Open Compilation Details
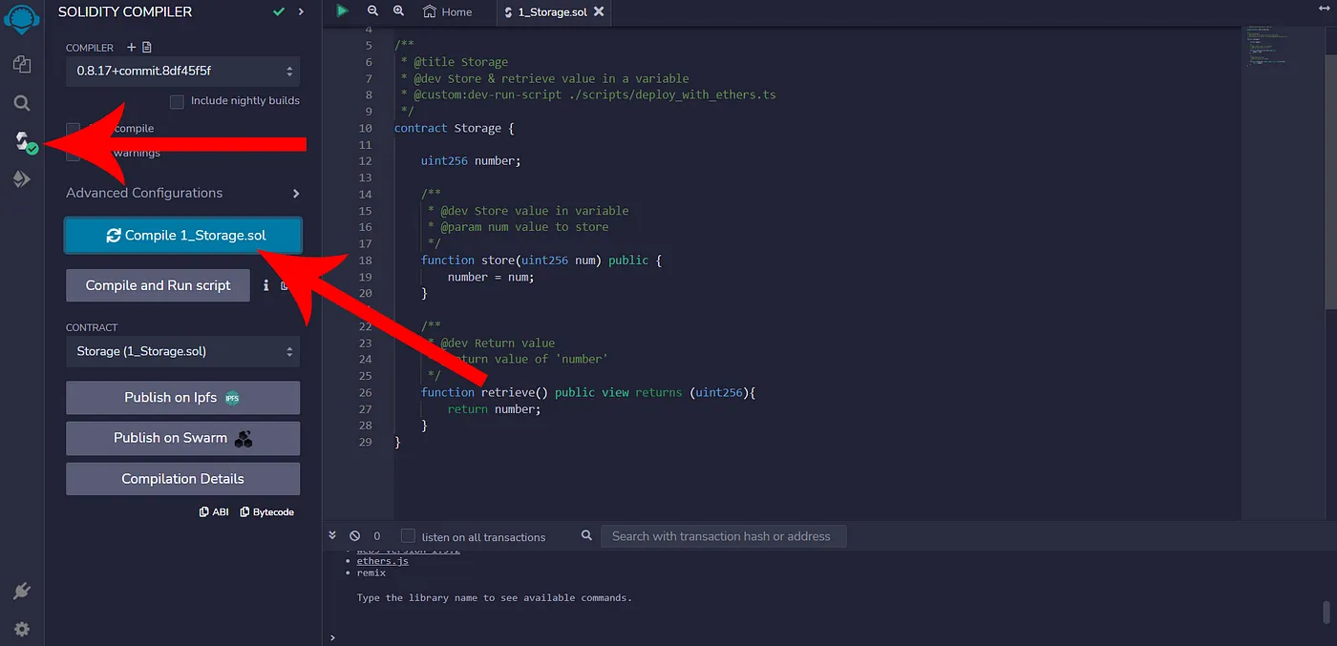The image size is (1337, 646). [182, 479]
